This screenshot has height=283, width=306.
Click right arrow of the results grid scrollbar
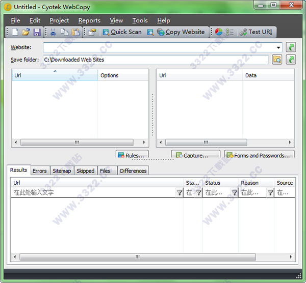(x=291, y=257)
